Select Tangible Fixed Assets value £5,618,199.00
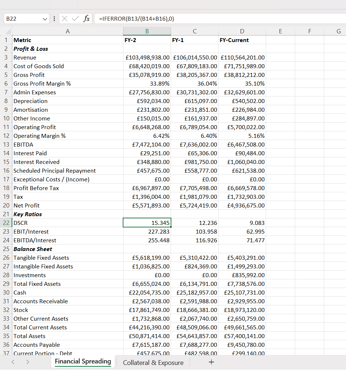Image resolution: width=346 pixels, height=370 pixels. click(x=147, y=258)
